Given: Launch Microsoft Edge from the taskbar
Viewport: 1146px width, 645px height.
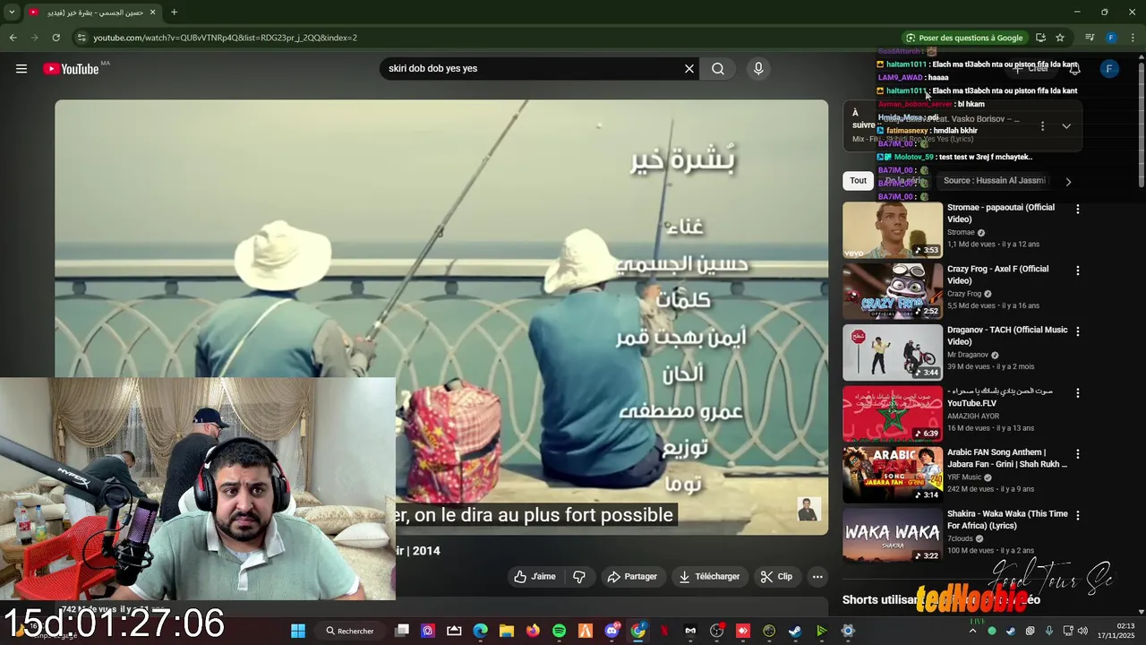Looking at the screenshot, I should coord(481,631).
